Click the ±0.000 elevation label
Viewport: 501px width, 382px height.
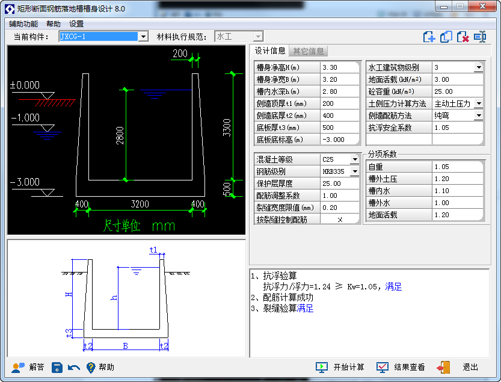(25, 85)
